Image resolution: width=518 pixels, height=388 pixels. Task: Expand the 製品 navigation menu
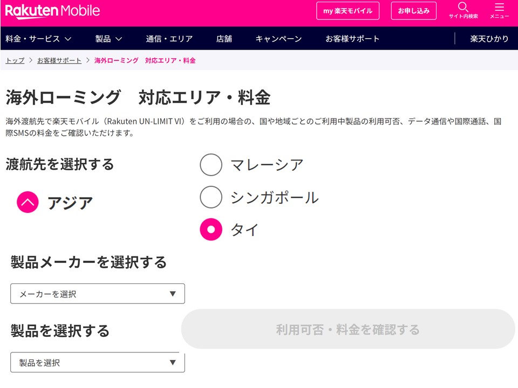click(x=108, y=39)
